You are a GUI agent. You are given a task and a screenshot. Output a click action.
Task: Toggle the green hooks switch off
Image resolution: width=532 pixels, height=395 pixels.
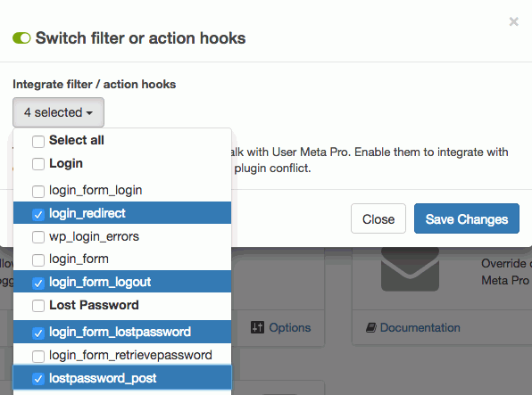[x=21, y=38]
